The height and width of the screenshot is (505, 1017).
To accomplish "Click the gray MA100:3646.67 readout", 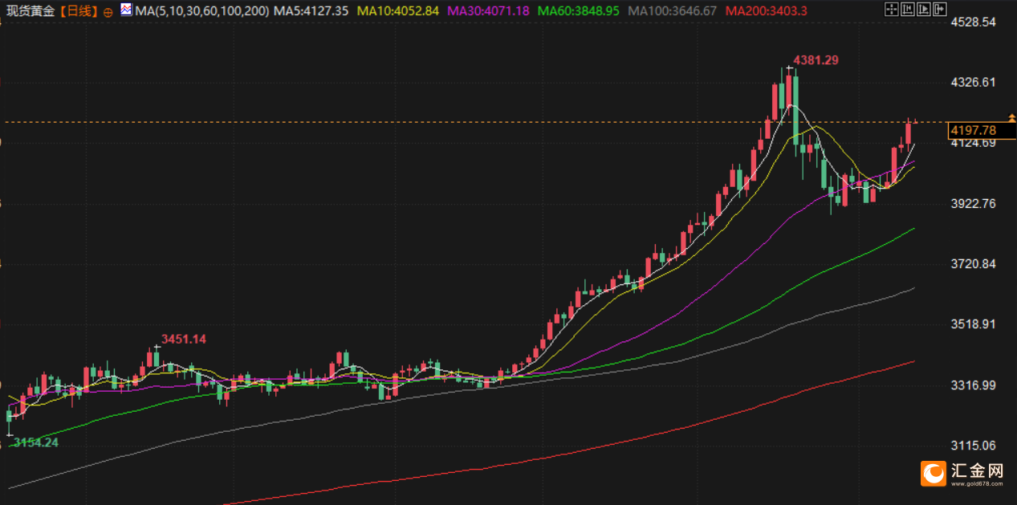I will tap(672, 11).
